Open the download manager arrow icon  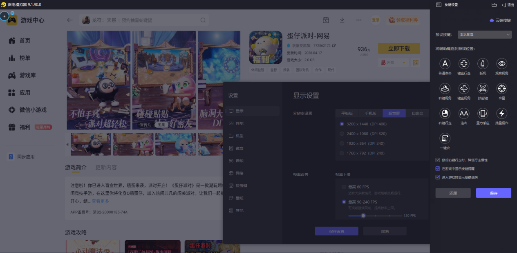342,20
